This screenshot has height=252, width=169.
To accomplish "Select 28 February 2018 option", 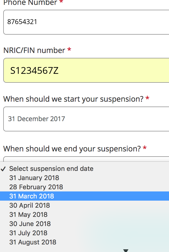I will 36,187.
